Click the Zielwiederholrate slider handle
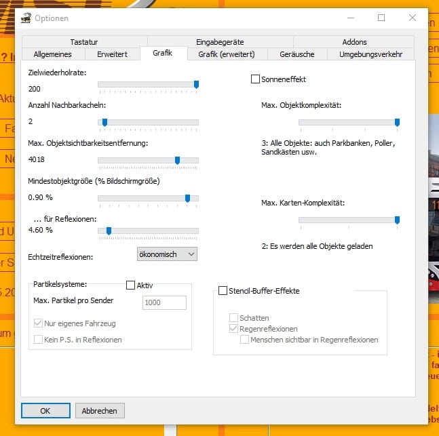 (196, 84)
